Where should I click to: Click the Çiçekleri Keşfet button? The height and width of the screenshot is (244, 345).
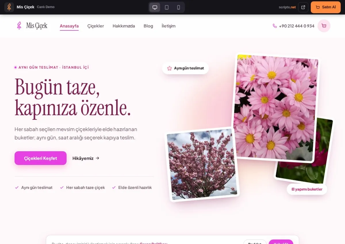point(41,158)
